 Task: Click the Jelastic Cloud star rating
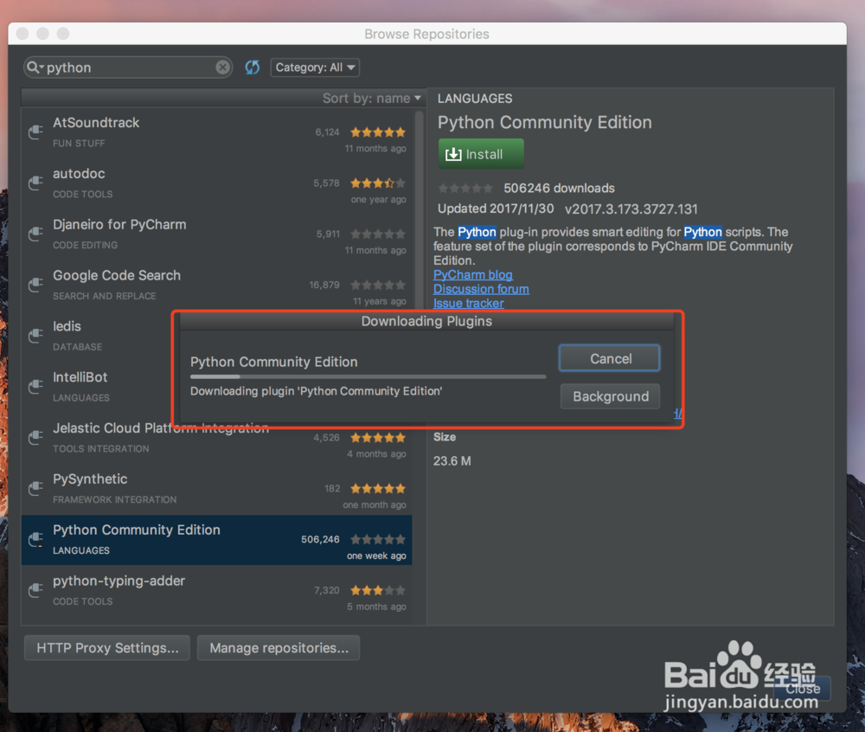[378, 438]
